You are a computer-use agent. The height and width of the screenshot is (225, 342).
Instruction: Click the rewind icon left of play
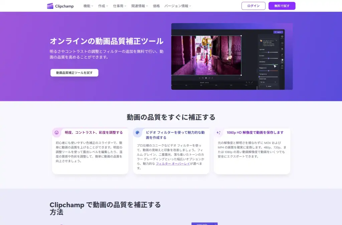(203, 78)
